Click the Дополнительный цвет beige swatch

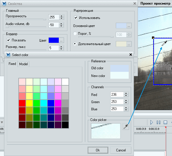[121, 44]
